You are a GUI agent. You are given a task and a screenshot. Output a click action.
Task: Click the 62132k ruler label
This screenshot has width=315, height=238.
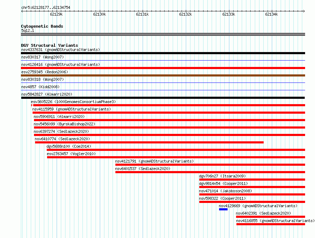[185, 14]
